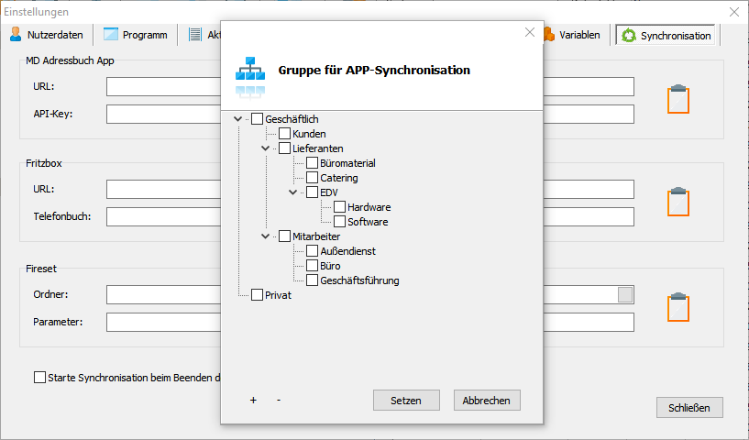Collapse the Mitarbeiter tree branch

coord(266,236)
